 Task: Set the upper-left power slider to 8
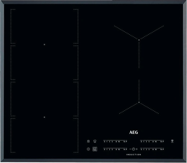[x=116, y=142]
